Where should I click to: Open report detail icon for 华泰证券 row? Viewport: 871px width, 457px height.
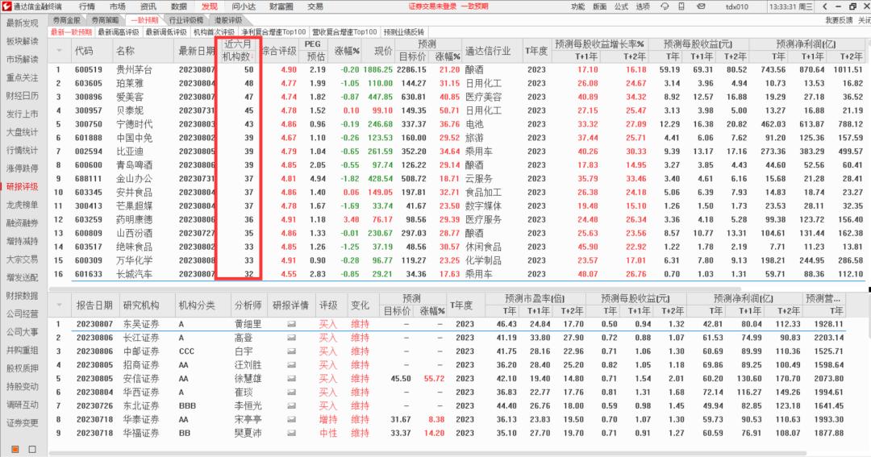point(291,419)
